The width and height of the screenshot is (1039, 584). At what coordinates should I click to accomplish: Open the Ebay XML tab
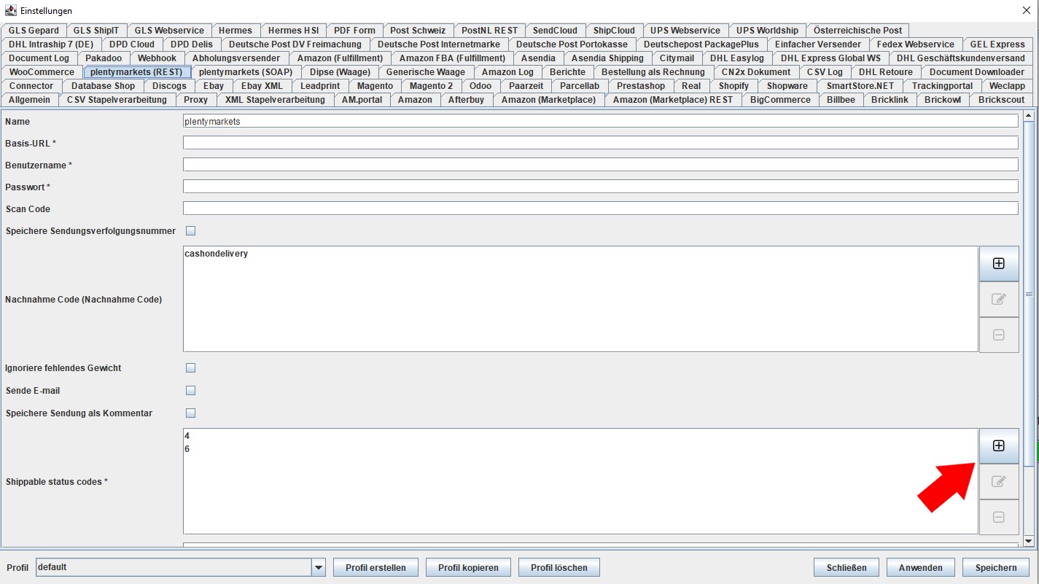(262, 86)
